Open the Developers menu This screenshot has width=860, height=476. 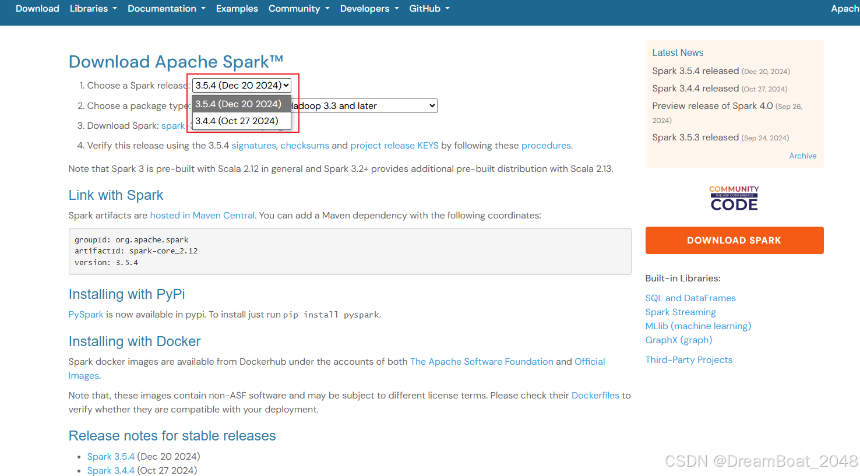[369, 8]
